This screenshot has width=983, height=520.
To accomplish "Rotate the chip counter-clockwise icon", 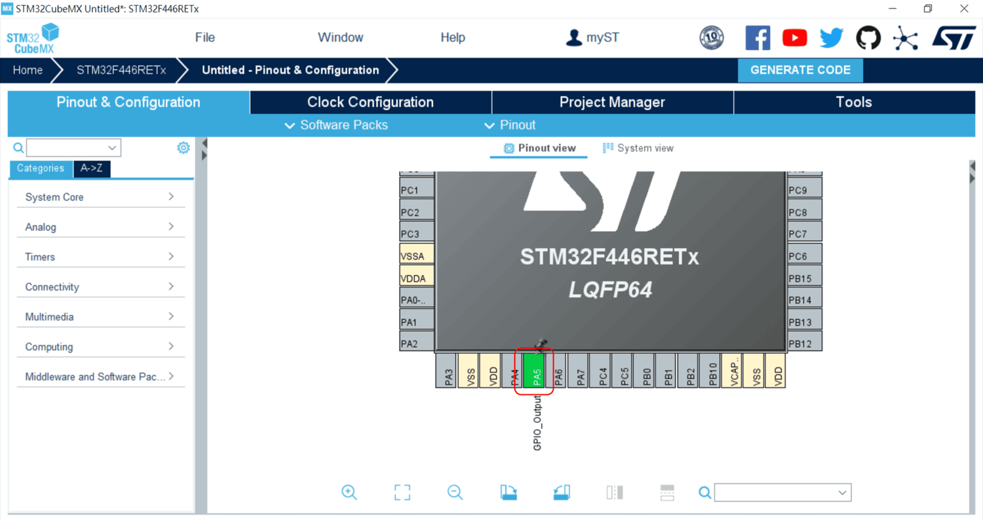I will click(562, 492).
